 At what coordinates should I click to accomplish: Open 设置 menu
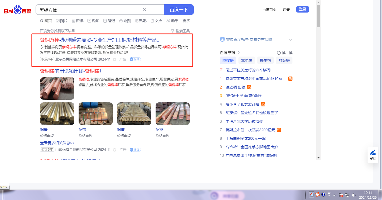pyautogui.click(x=286, y=10)
